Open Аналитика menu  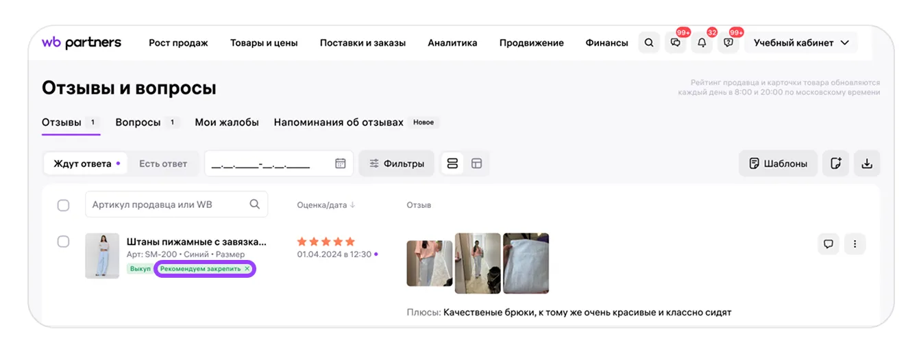pos(452,42)
